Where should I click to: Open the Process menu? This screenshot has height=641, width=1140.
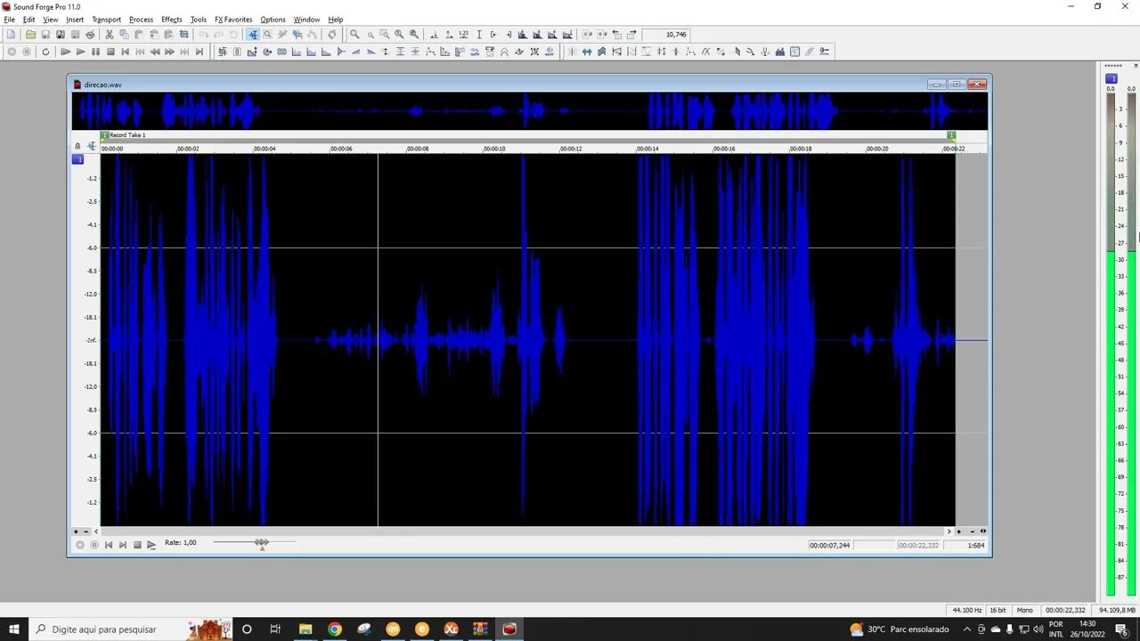141,20
